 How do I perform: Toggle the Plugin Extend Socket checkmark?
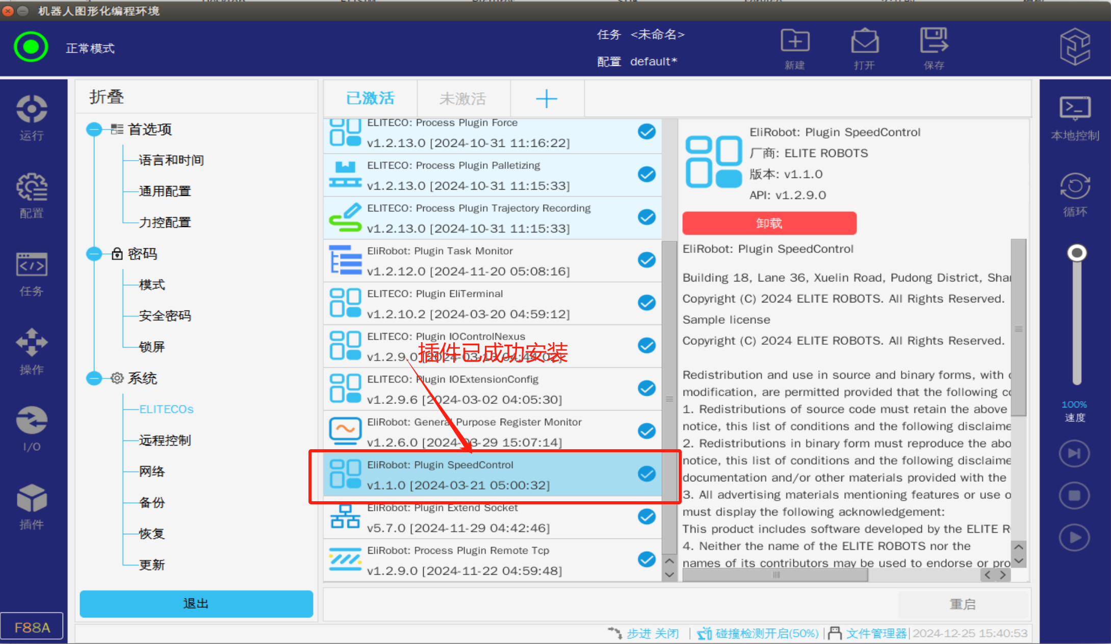pyautogui.click(x=647, y=517)
